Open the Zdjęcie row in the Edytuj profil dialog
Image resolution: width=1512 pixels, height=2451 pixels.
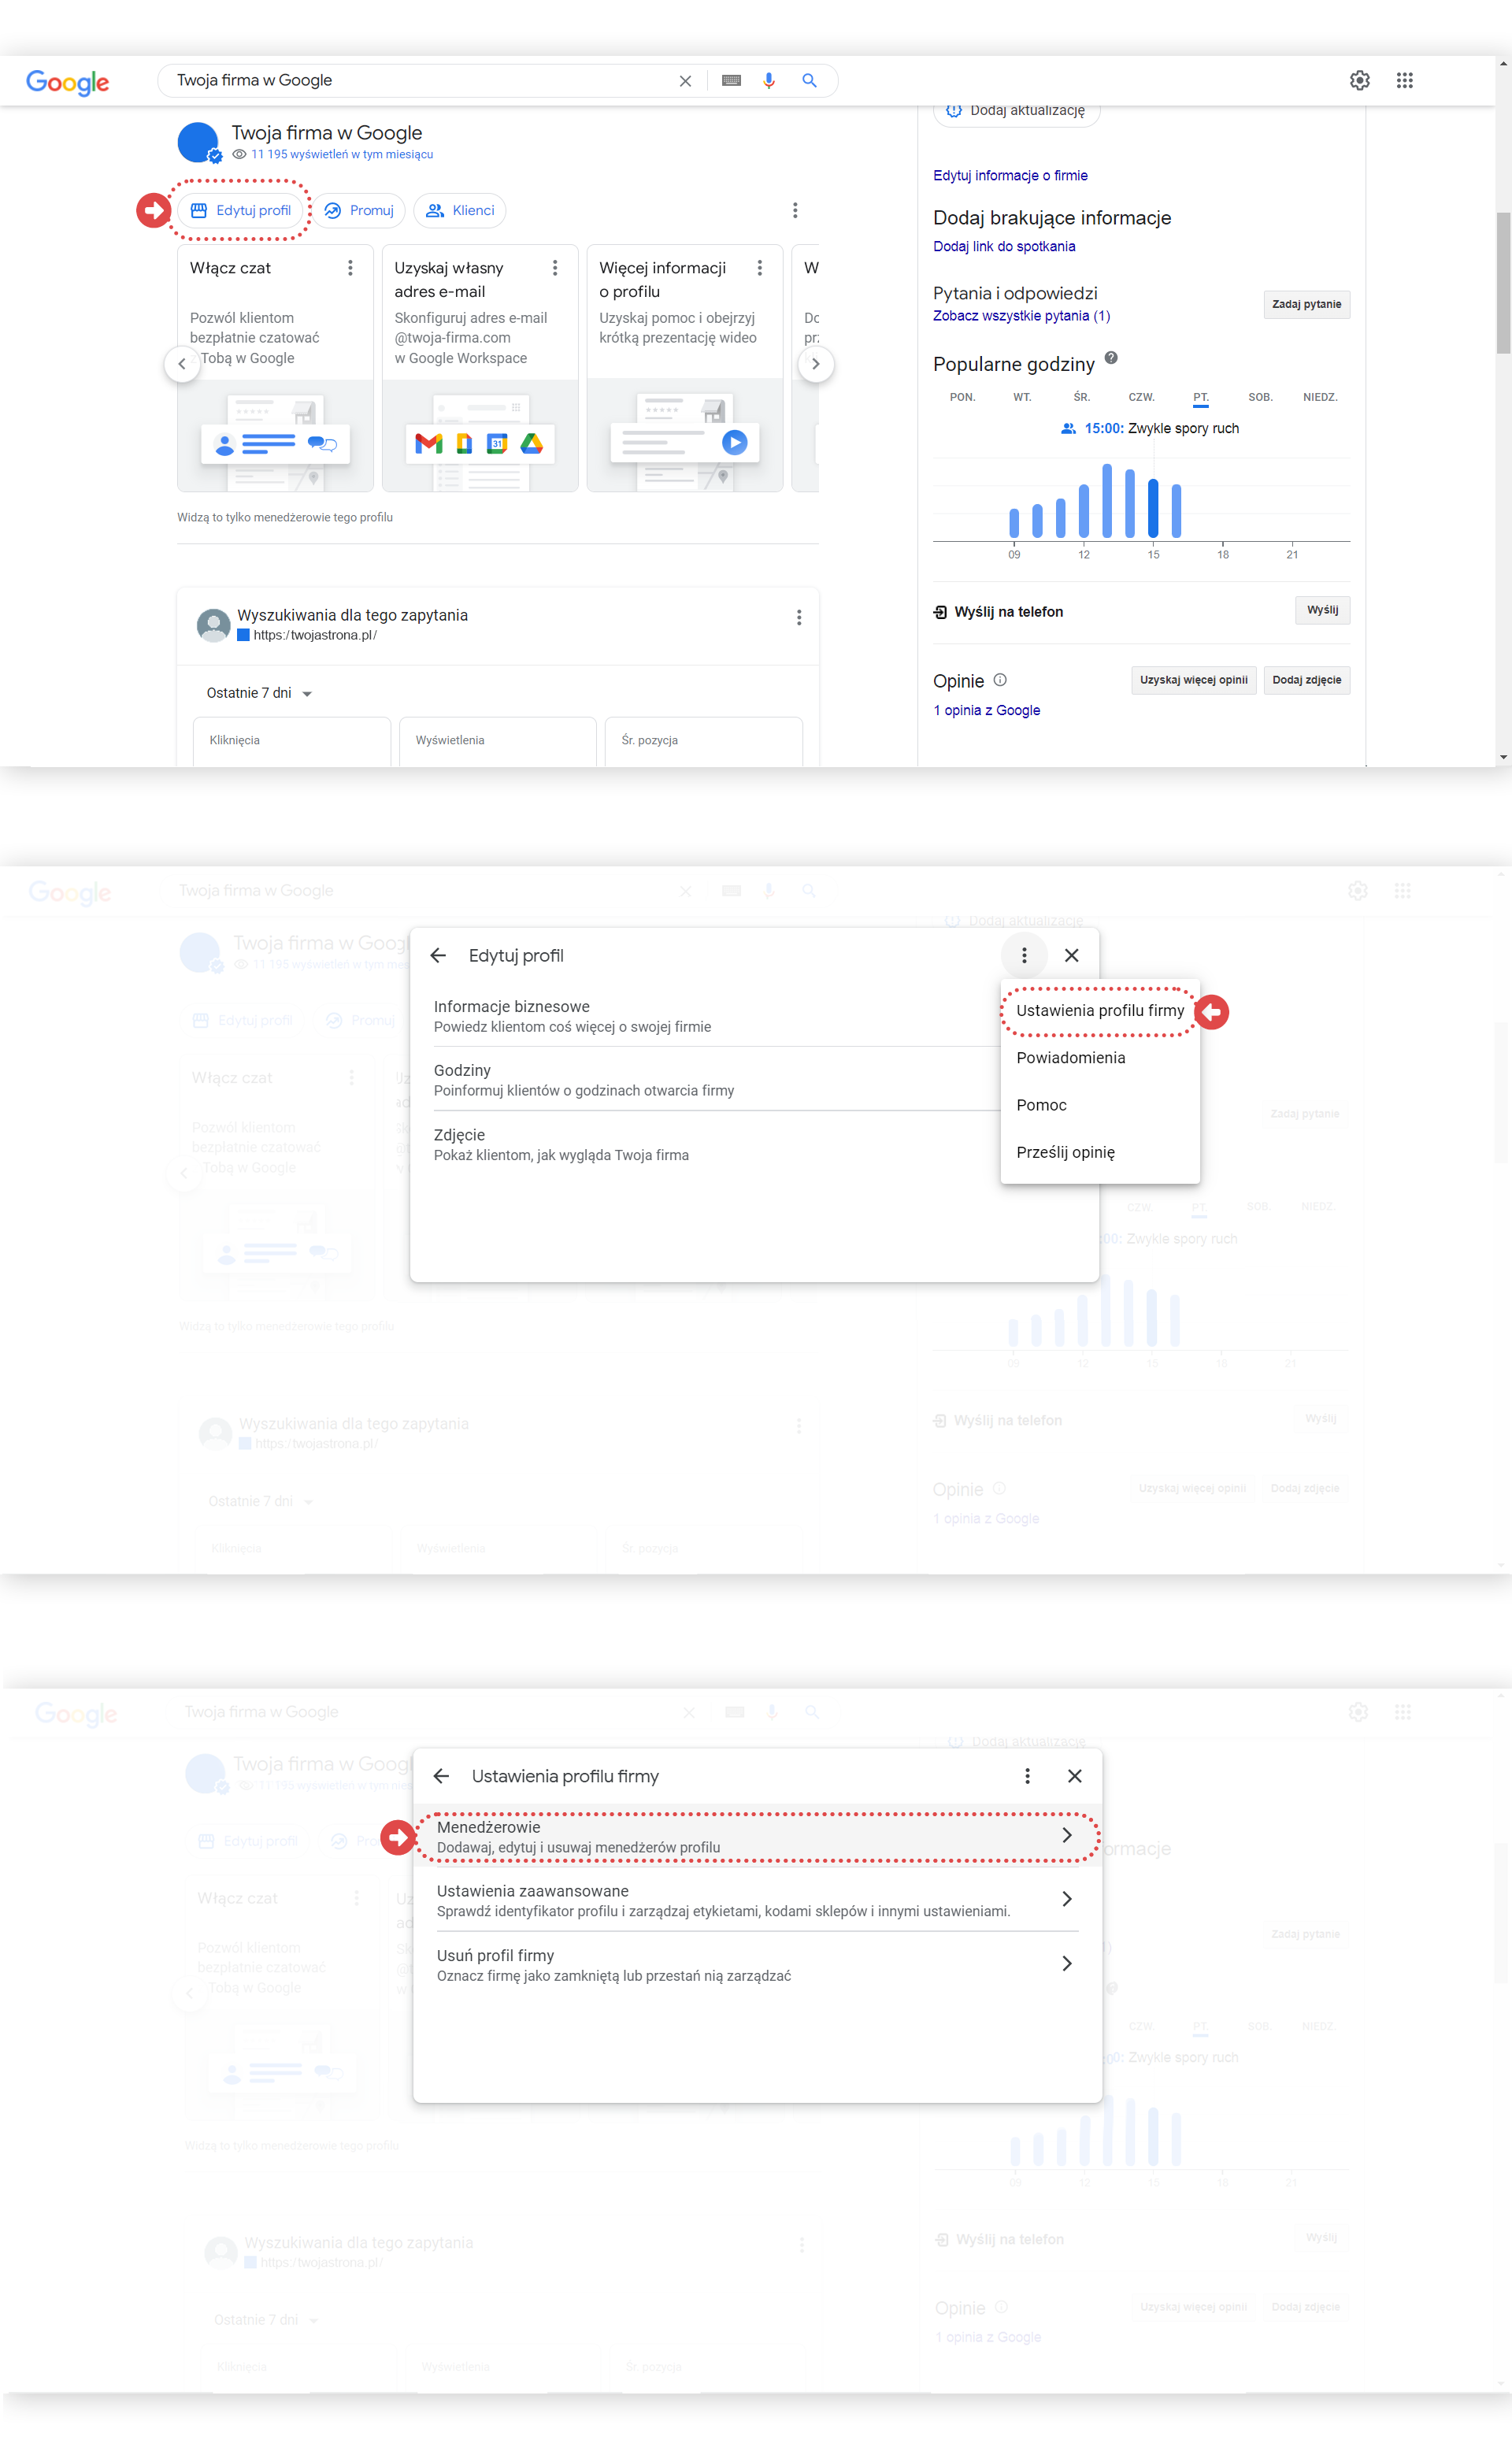[715, 1145]
